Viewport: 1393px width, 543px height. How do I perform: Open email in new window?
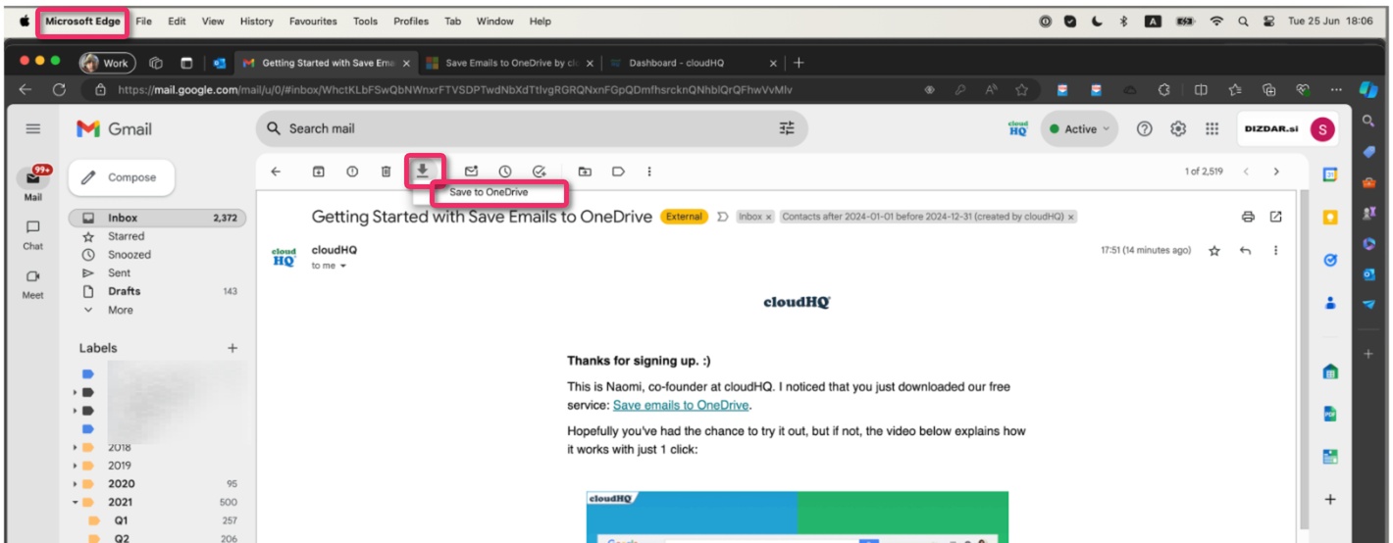point(1276,217)
